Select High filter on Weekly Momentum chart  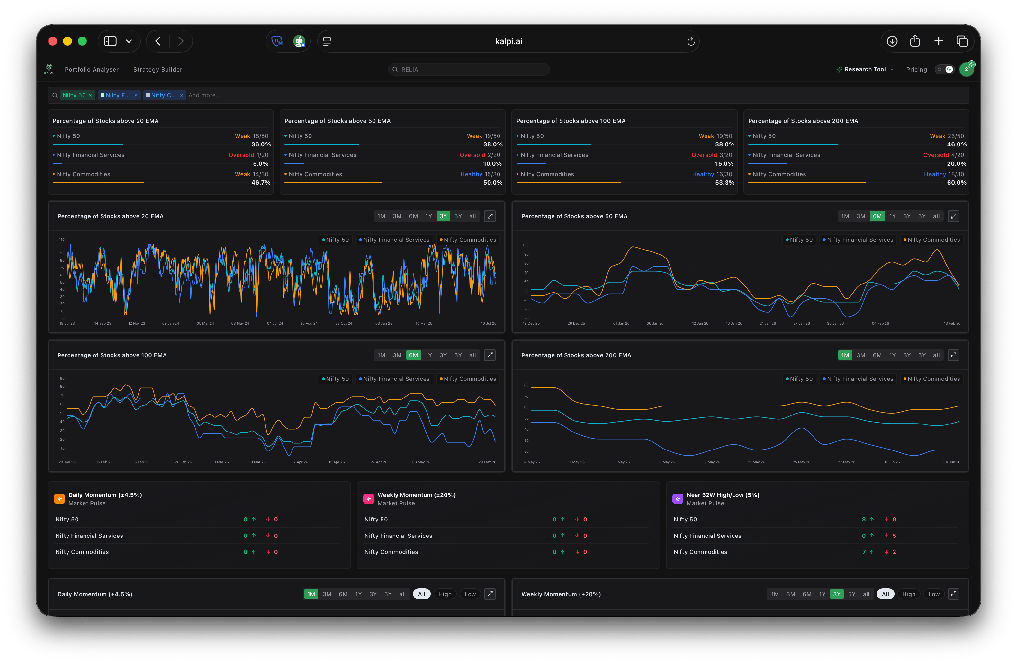click(908, 594)
